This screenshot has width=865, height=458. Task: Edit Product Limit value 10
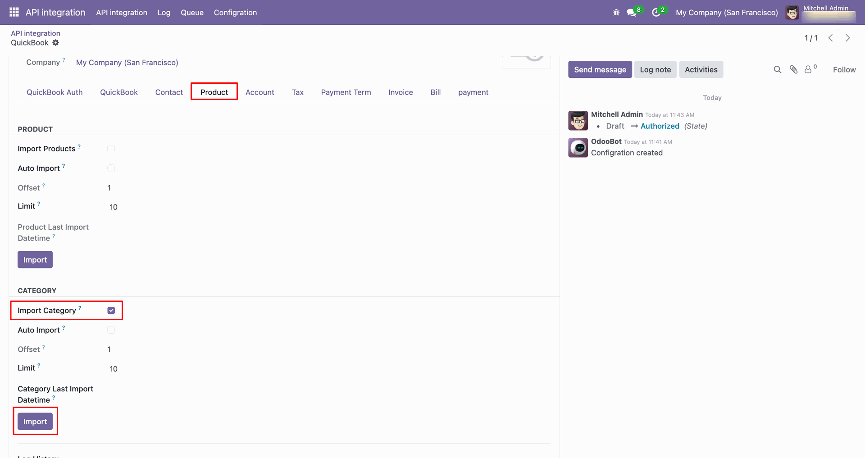point(114,207)
